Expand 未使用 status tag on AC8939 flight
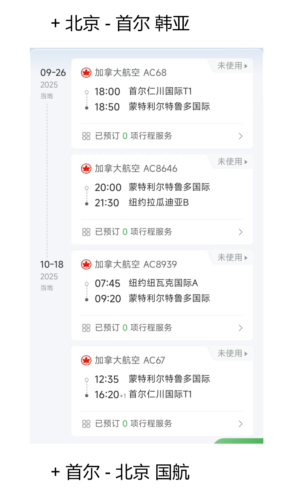Screen dimensions: 297x488 pyautogui.click(x=232, y=258)
